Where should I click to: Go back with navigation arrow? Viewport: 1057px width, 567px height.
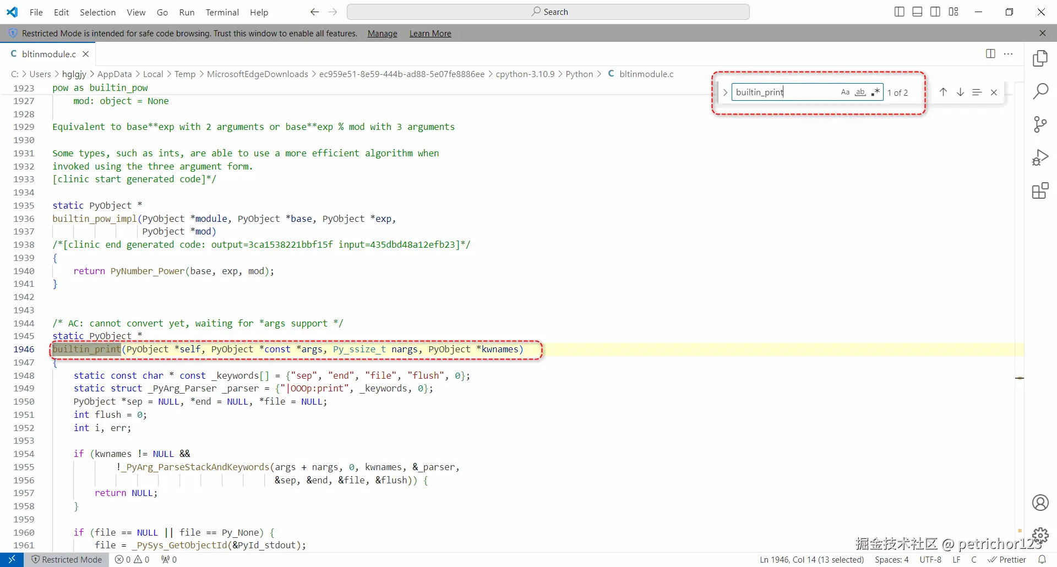314,12
